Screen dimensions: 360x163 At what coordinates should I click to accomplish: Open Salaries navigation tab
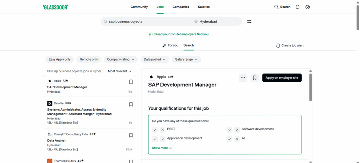204,7
